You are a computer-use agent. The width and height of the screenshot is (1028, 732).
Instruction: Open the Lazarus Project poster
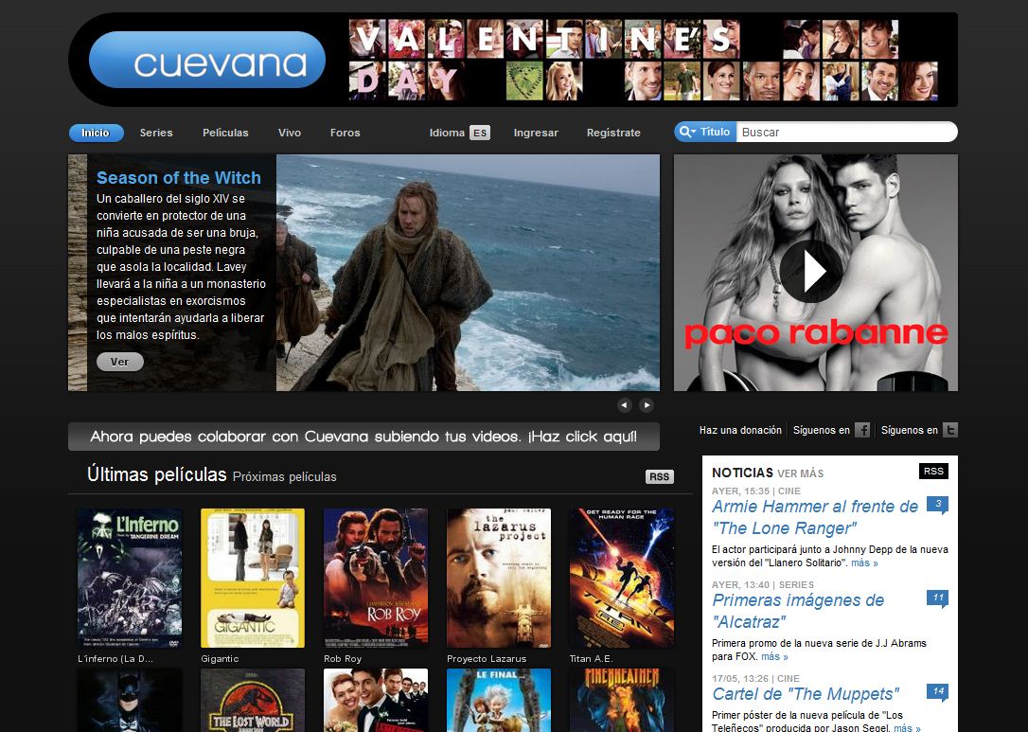coord(499,578)
